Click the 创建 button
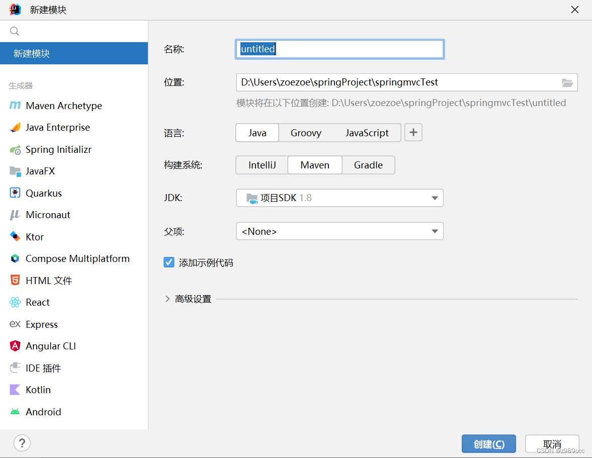The width and height of the screenshot is (592, 458). (x=488, y=444)
